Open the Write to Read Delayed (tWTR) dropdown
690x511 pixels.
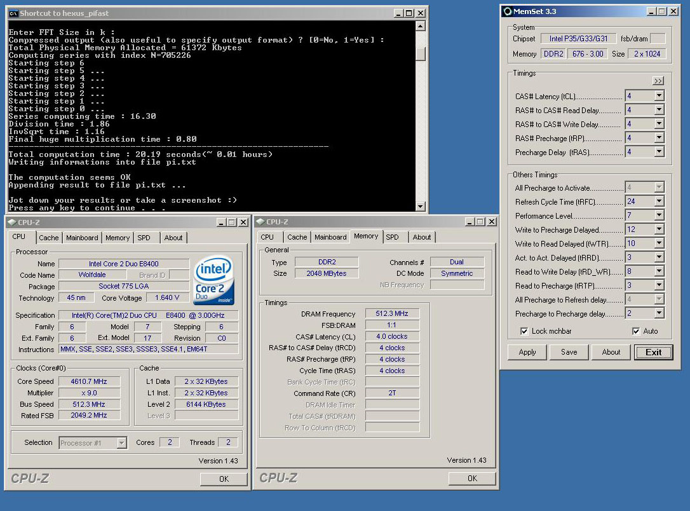point(659,243)
